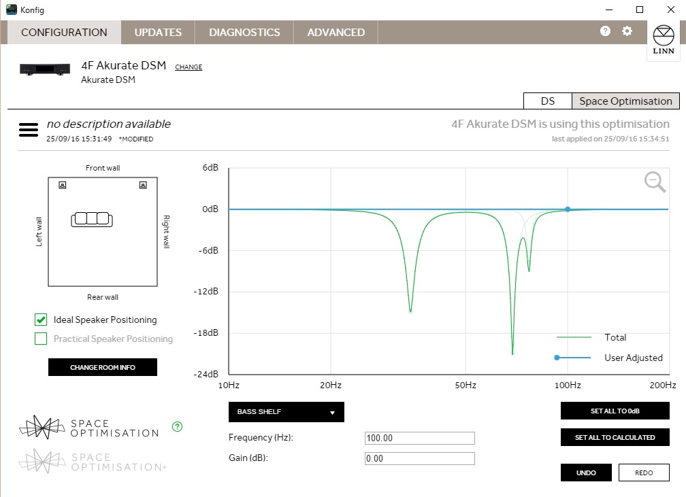This screenshot has width=686, height=497.
Task: Uncheck Ideal Speaker Positioning
Action: pos(41,320)
